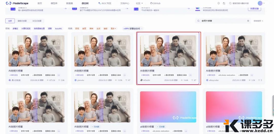Open the 首页 nav item
Image resolution: width=274 pixels, height=134 pixels.
pos(40,3)
